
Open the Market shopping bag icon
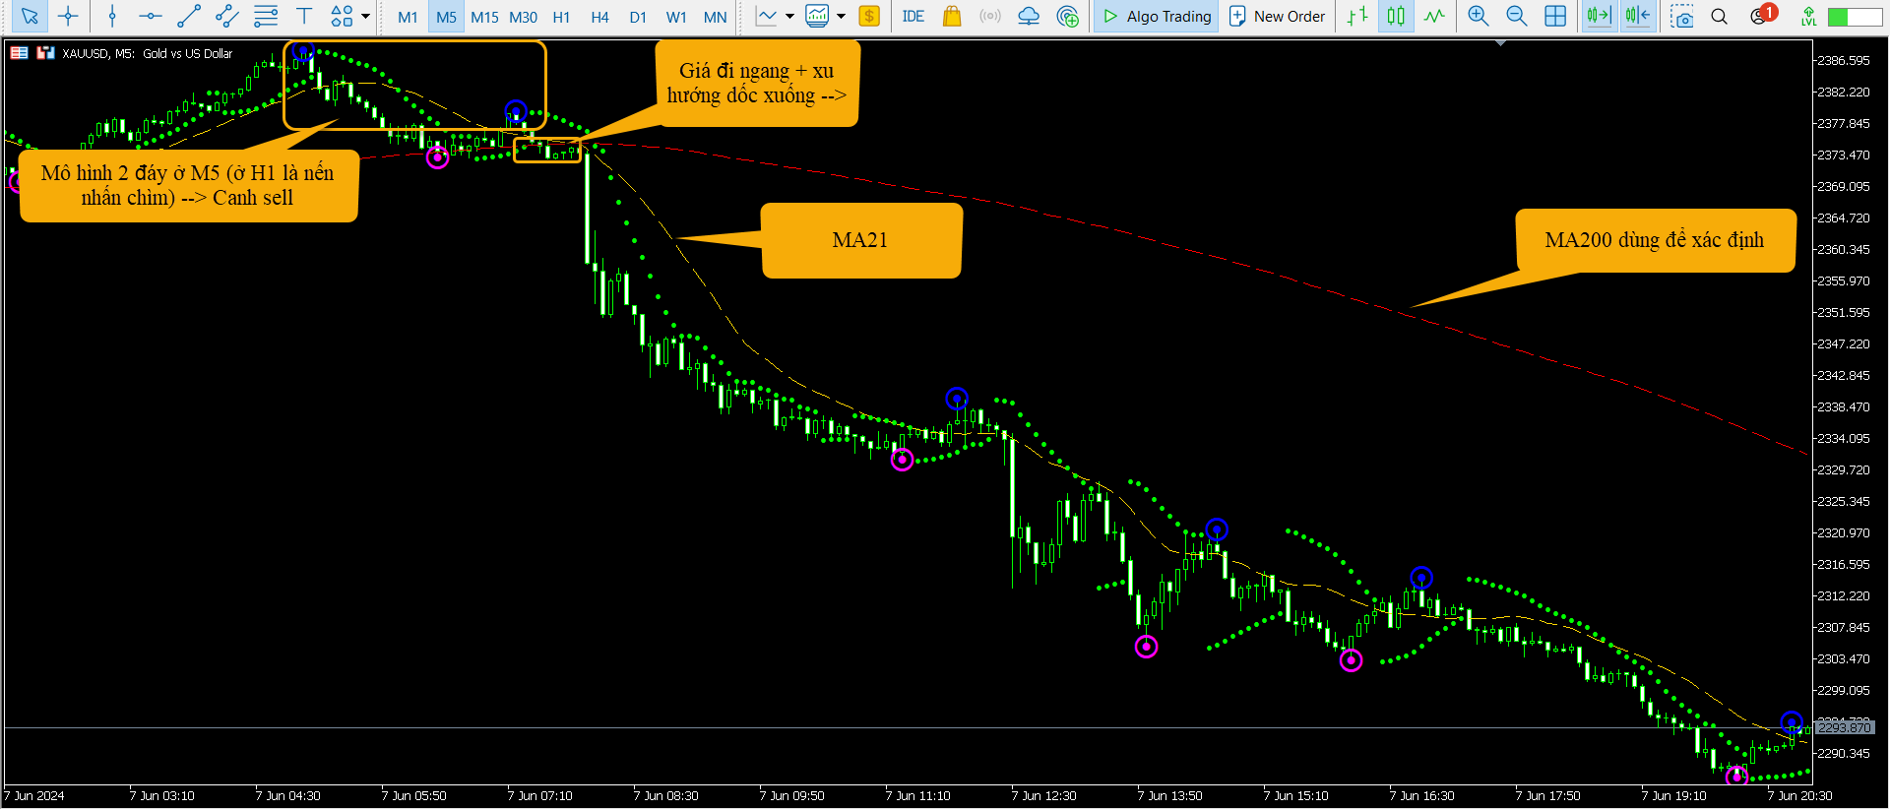click(952, 16)
